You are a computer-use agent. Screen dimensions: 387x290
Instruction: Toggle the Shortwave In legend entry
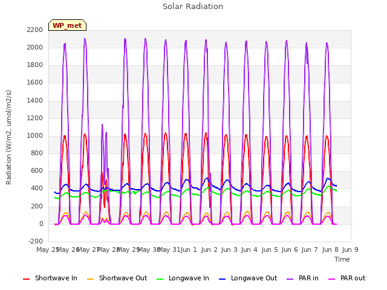[50, 278]
